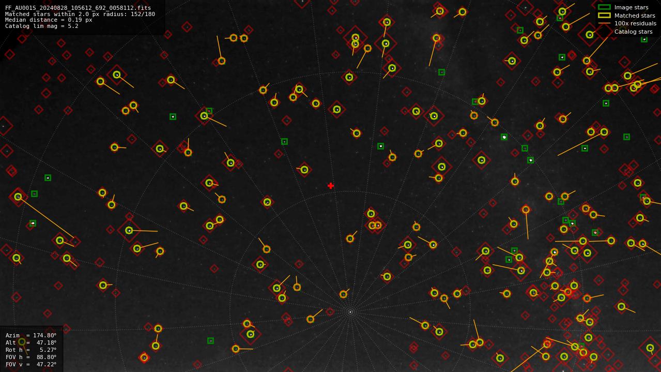Click the red cross at image center
This screenshot has height=372, width=661.
tap(331, 186)
